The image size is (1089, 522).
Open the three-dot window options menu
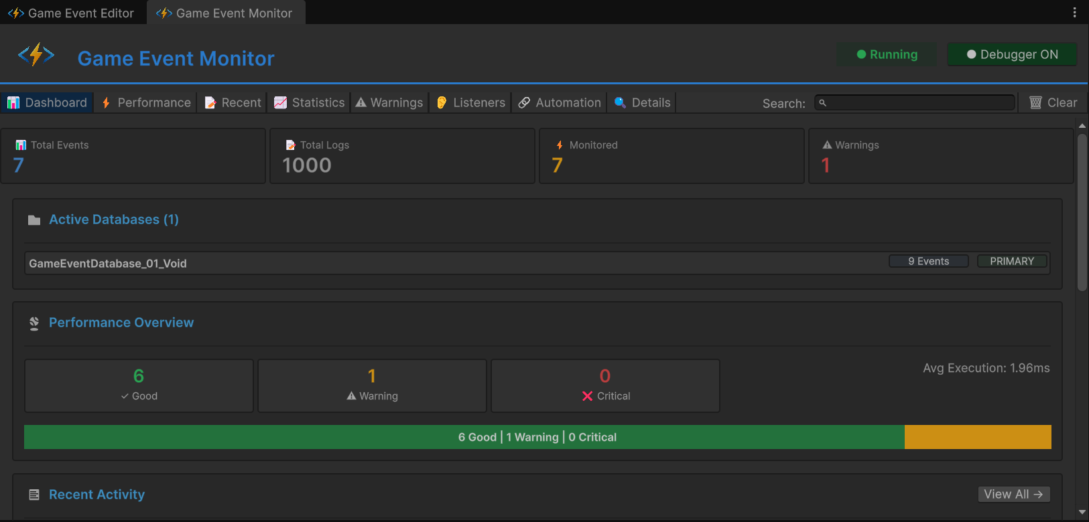pos(1074,13)
